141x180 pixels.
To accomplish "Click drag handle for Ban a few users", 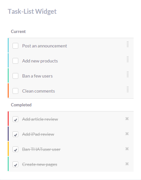I will point(128,74).
